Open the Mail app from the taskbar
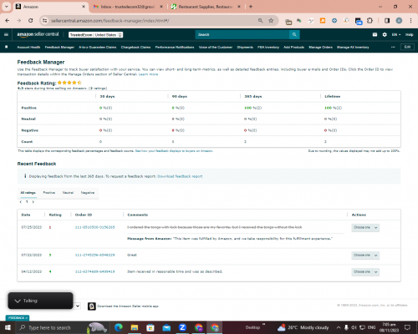Viewport: 418px width, 334px height. click(x=166, y=327)
